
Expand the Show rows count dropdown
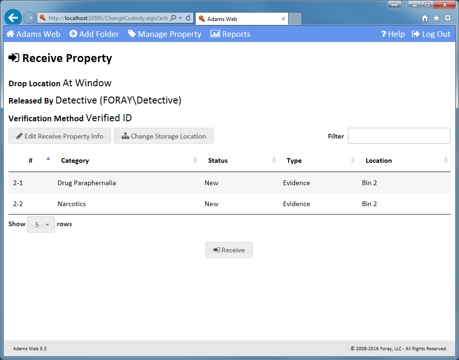click(x=41, y=224)
